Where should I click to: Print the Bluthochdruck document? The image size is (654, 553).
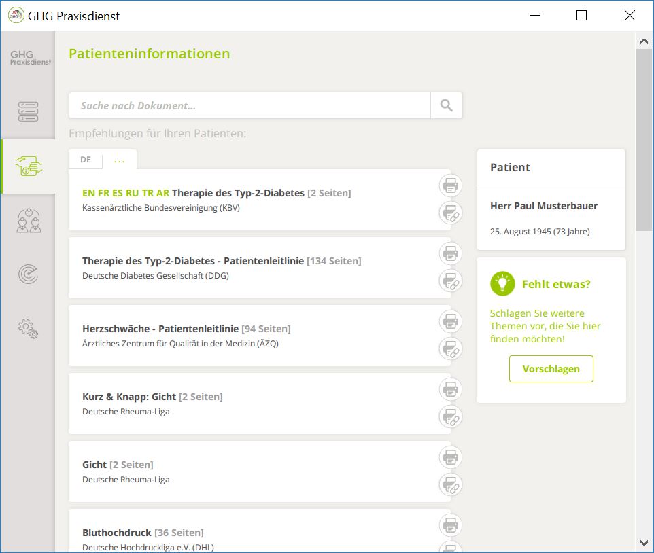451,525
